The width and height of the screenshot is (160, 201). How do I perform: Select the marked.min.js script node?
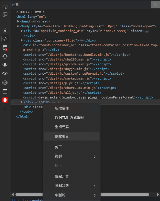point(67,78)
